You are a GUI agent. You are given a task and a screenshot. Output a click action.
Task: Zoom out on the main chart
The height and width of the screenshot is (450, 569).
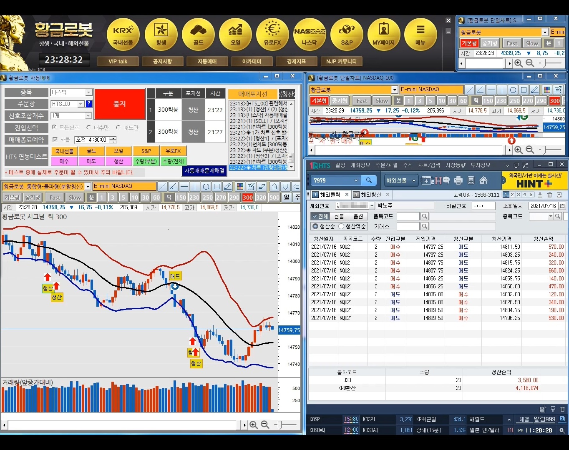pos(265,425)
